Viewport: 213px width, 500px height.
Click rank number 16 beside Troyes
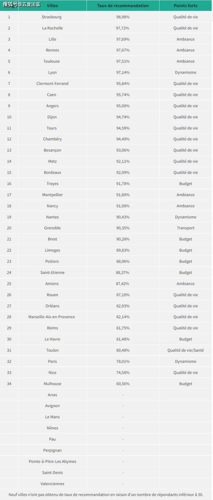click(9, 184)
